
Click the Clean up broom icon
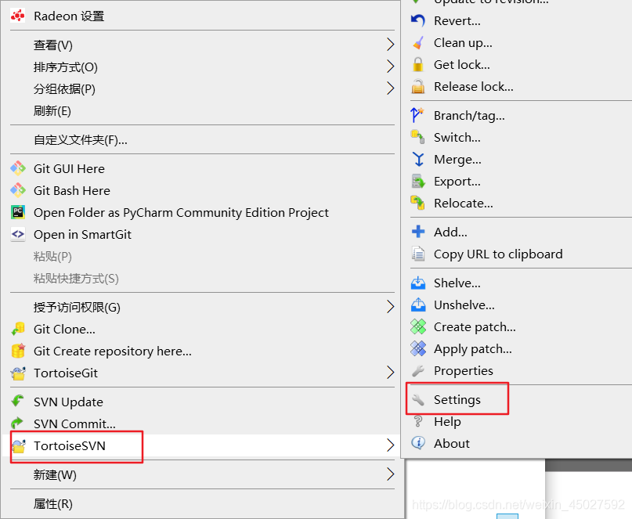pos(418,42)
